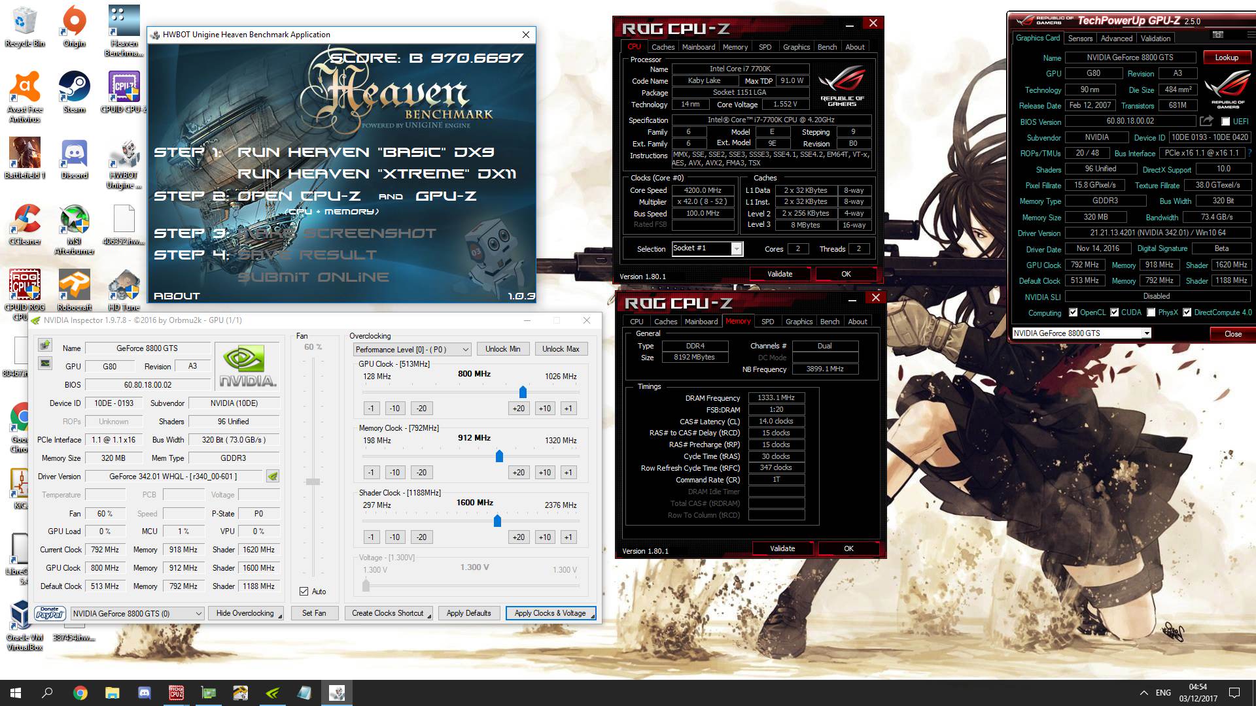Viewport: 1256px width, 706px height.
Task: Open the Battlefield 1 desktop icon
Action: pos(25,158)
